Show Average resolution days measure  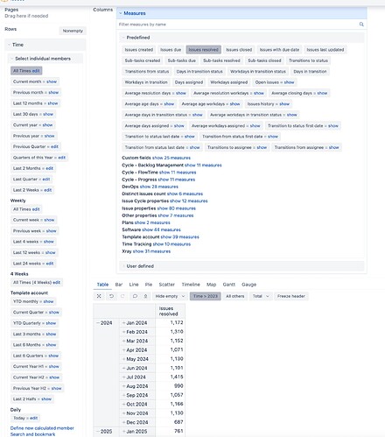coord(181,93)
